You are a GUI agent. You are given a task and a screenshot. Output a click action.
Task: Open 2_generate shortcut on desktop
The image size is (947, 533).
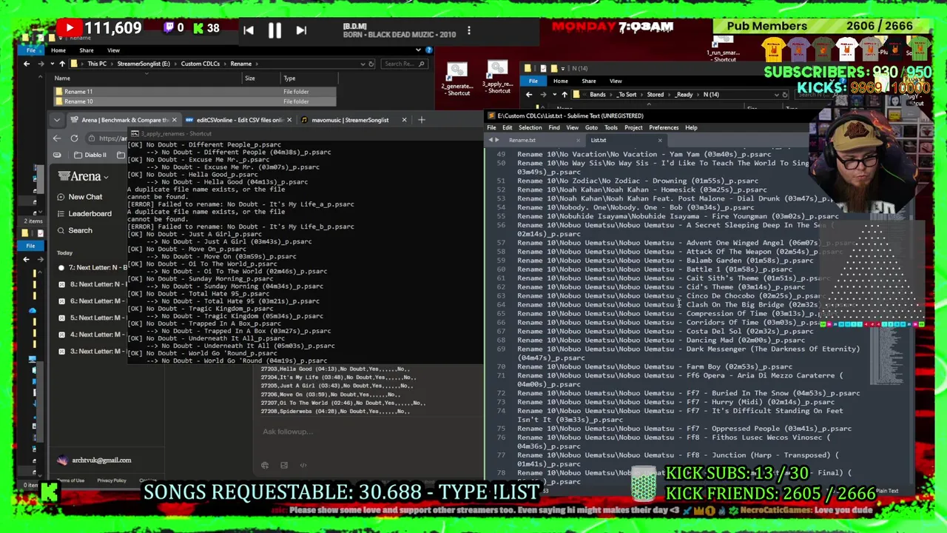coord(457,79)
